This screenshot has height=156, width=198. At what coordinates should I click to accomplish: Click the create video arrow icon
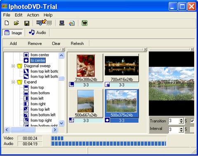(x=44, y=23)
